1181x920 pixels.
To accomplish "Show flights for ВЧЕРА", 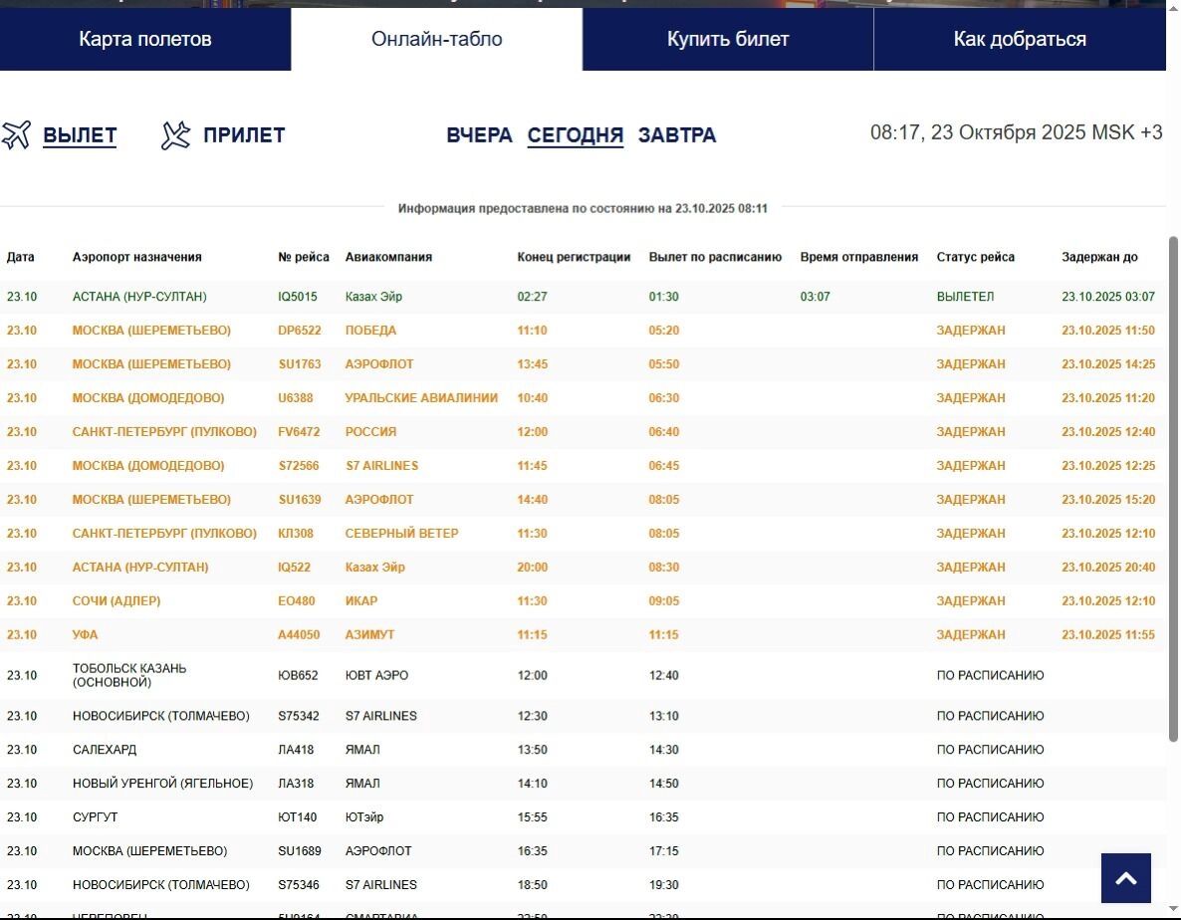I will pyautogui.click(x=479, y=135).
